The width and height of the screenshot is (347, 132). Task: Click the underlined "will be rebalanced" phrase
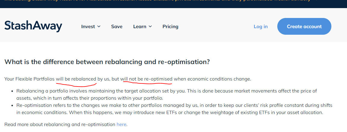click(76, 79)
